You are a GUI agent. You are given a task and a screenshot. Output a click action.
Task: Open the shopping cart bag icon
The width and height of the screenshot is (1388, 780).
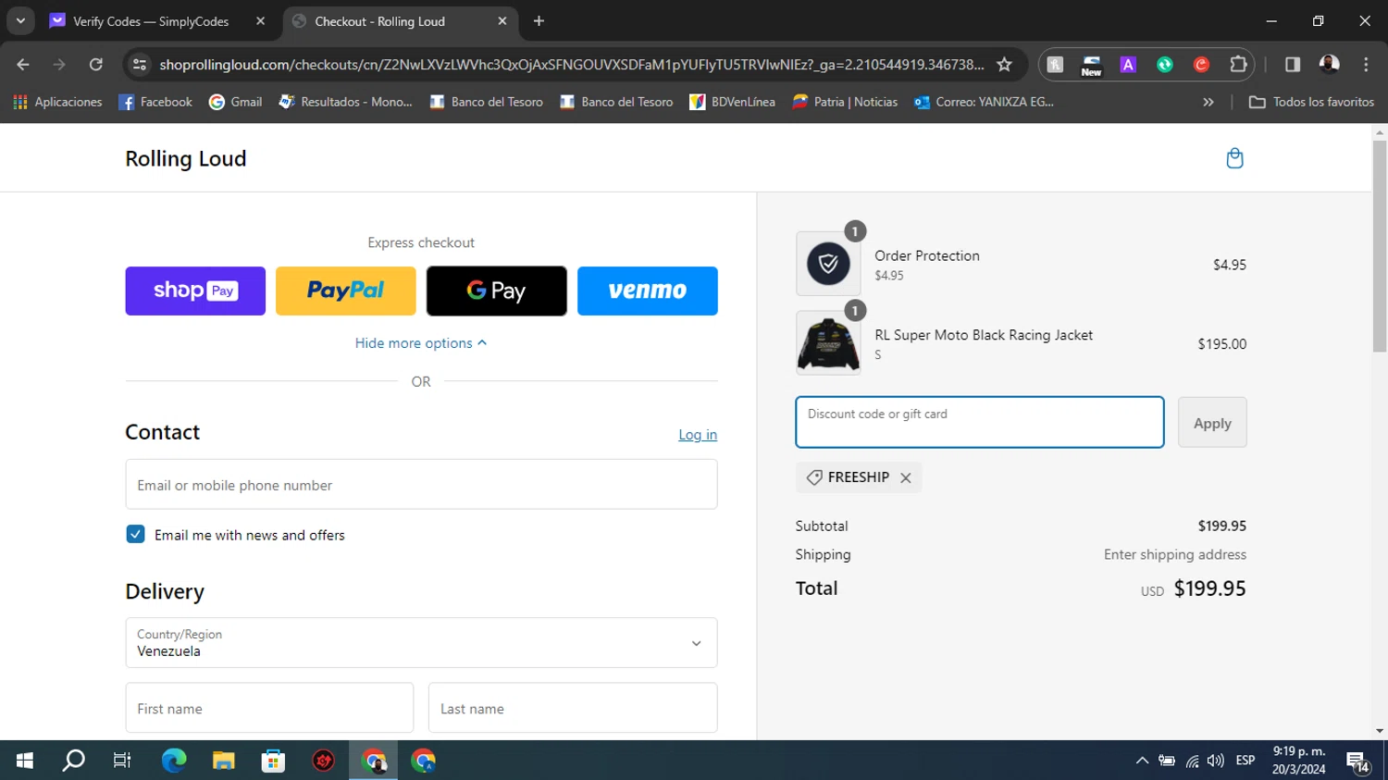click(x=1234, y=158)
